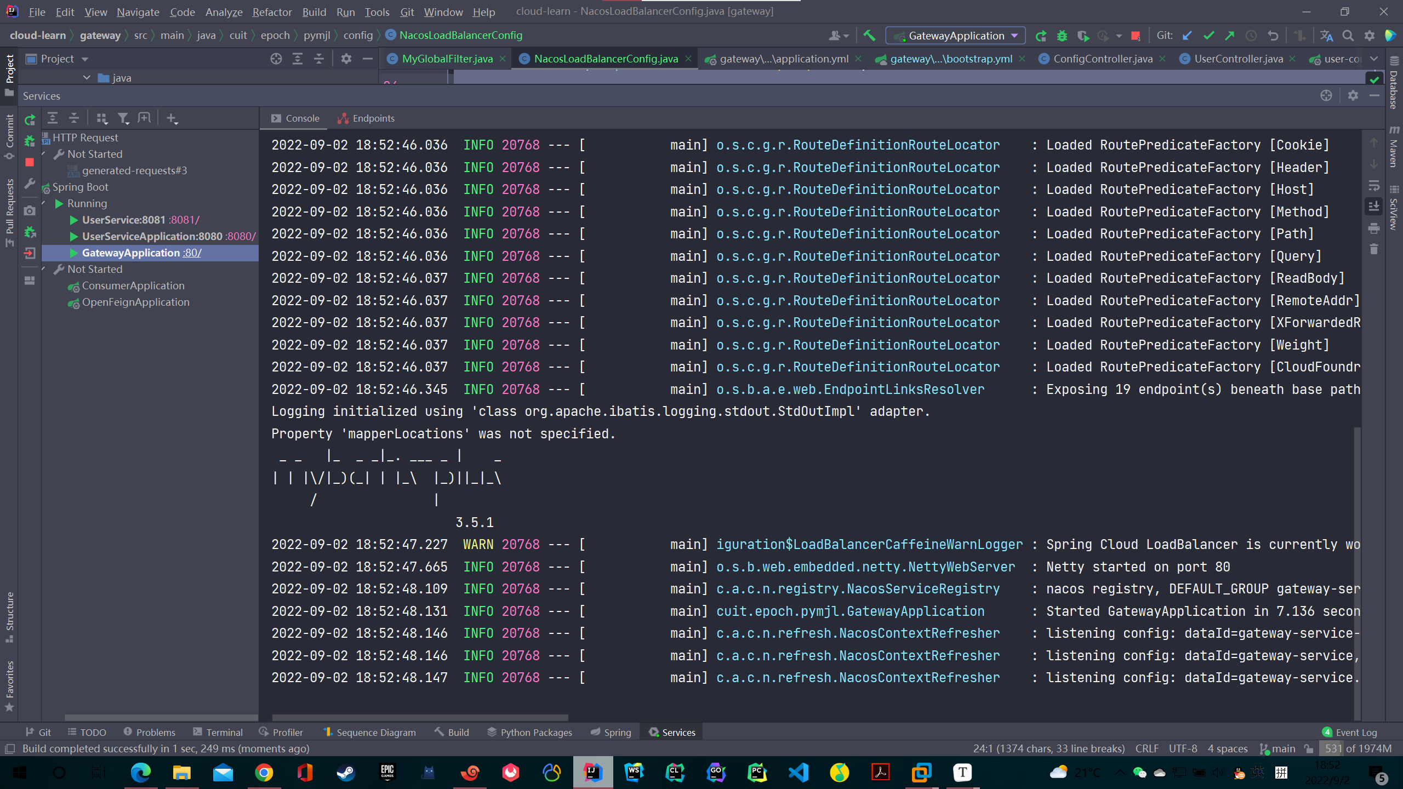
Task: Run with Coverage shield icon
Action: 1083,36
